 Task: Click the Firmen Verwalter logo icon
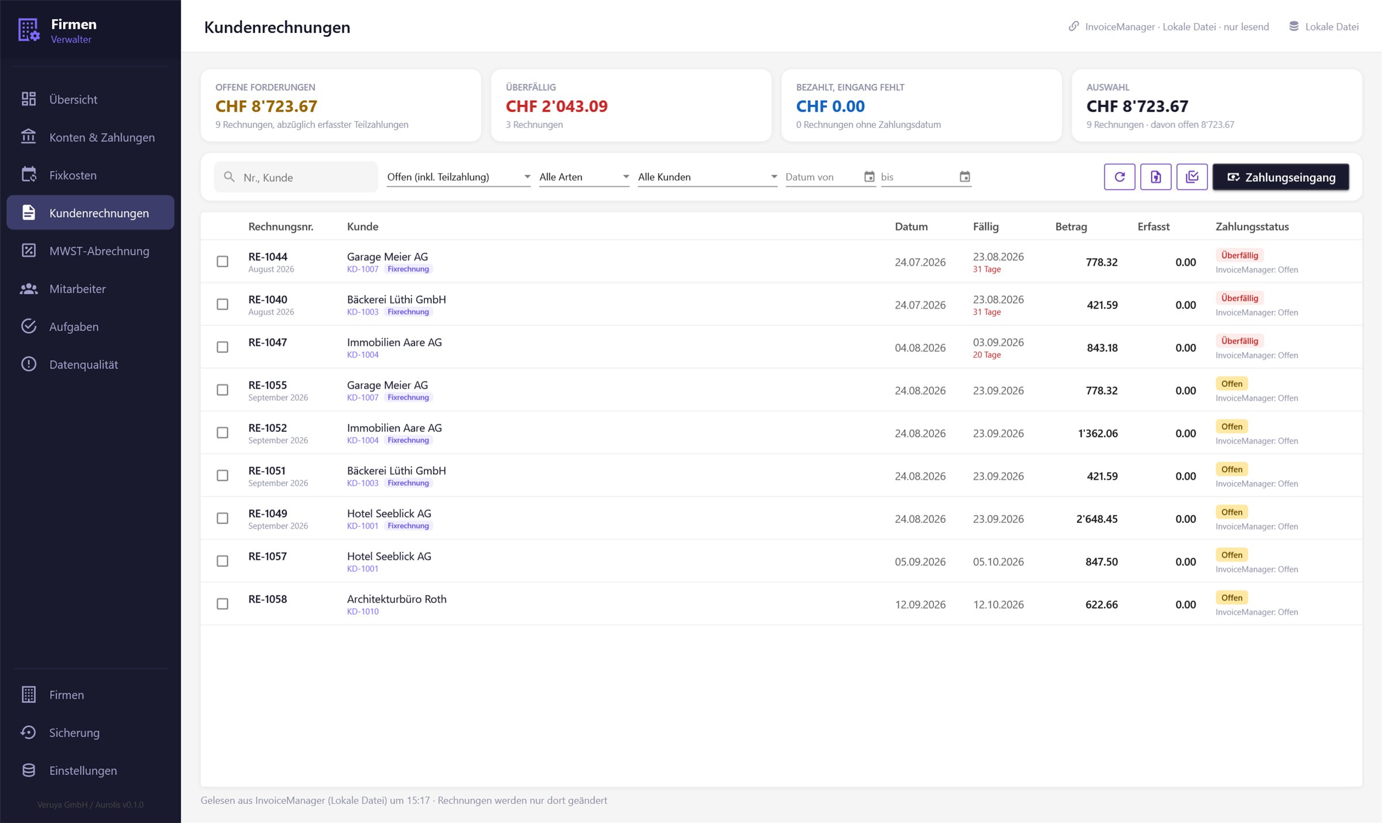pyautogui.click(x=28, y=30)
